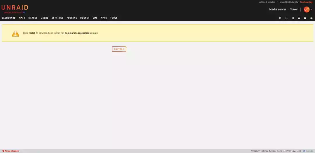
Task: Open the manual link in the footer
Action: (309, 151)
